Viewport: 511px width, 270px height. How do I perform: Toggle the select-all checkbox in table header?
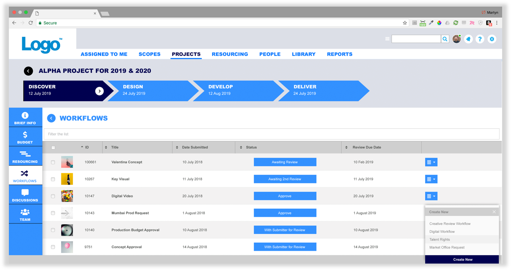coord(53,148)
